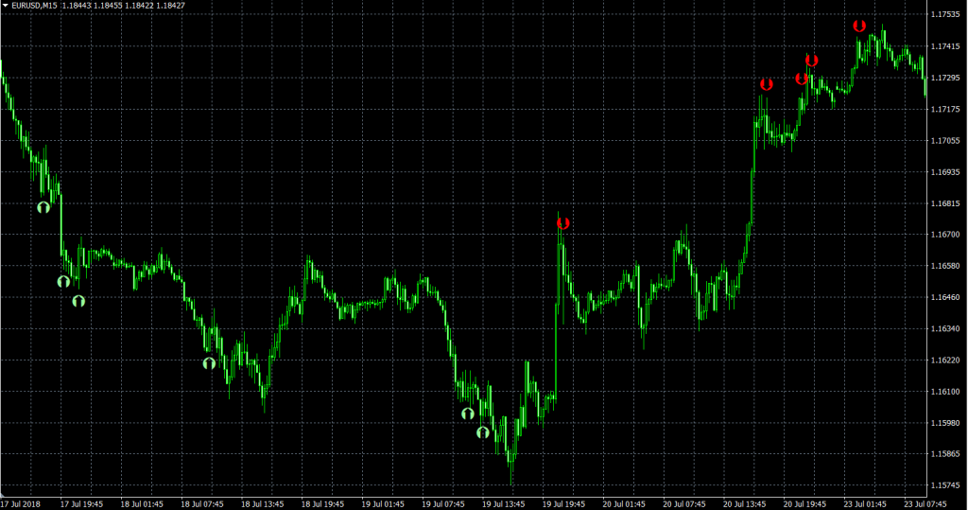
Task: Click the 20 Jul 07:45 time label
Action: (x=684, y=503)
